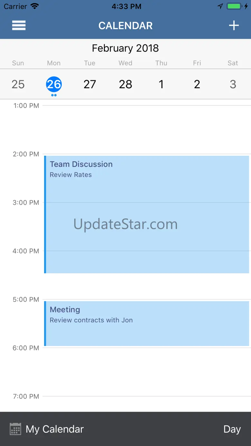Click the calendar grid icon at bottom
This screenshot has height=446, width=251.
pos(15,429)
